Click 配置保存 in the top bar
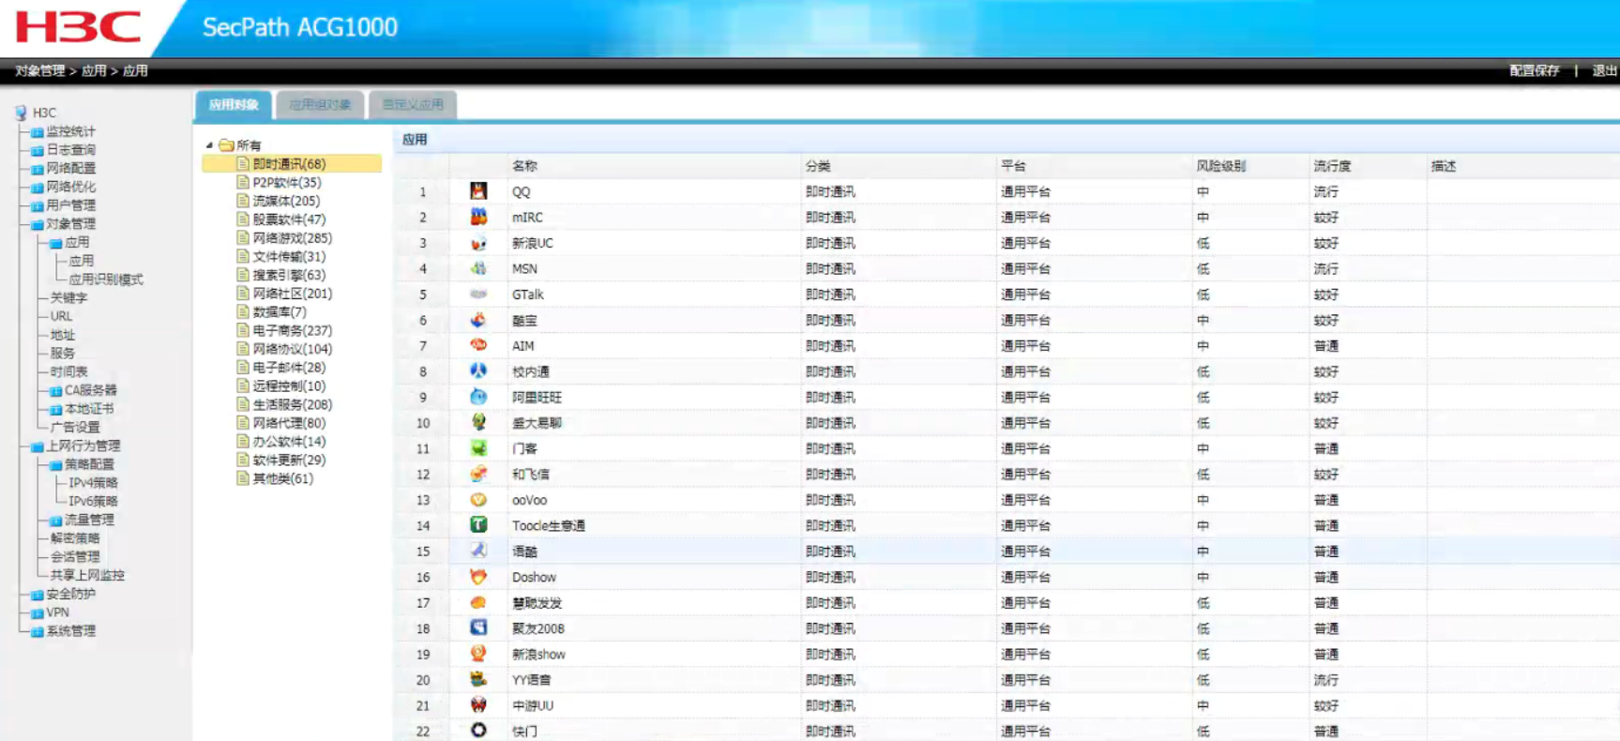1620x741 pixels. pos(1535,70)
